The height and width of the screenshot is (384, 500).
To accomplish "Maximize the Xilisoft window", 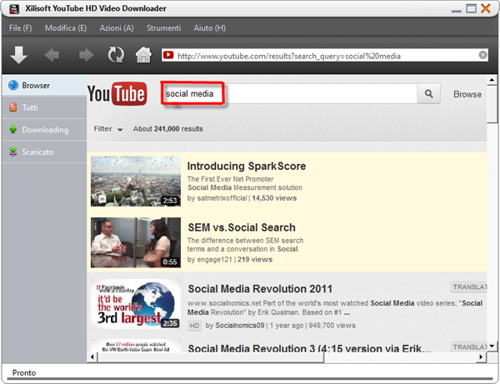I will click(x=471, y=8).
